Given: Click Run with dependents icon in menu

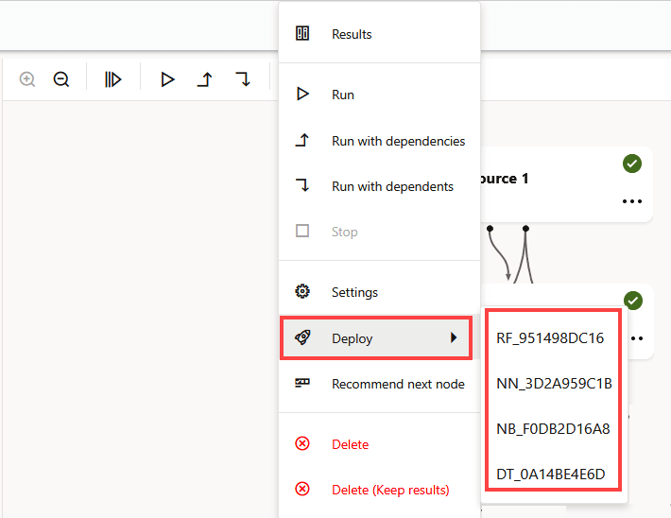Looking at the screenshot, I should coord(302,185).
